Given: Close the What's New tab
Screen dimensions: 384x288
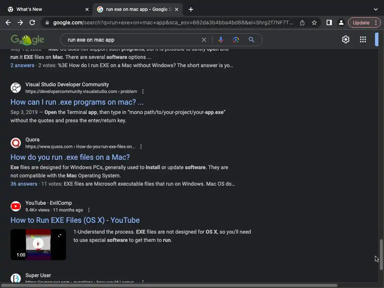Looking at the screenshot, I should pos(87,9).
